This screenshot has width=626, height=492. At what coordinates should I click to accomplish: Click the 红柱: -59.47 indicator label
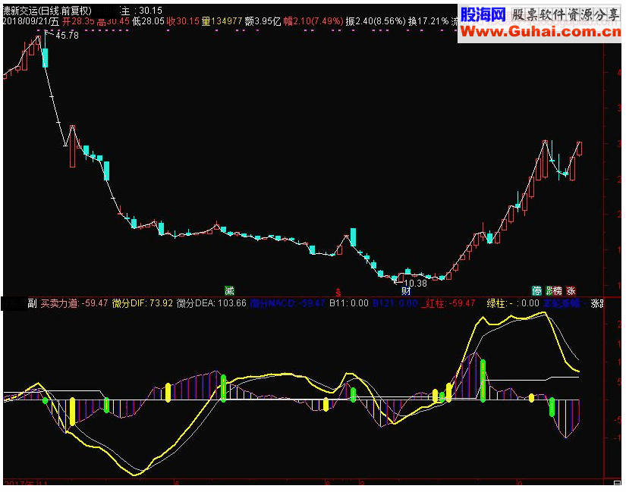[450, 303]
